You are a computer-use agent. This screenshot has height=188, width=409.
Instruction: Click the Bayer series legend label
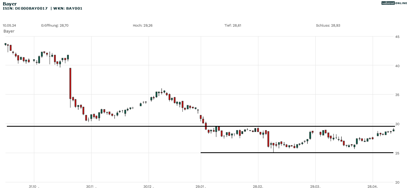[9, 31]
